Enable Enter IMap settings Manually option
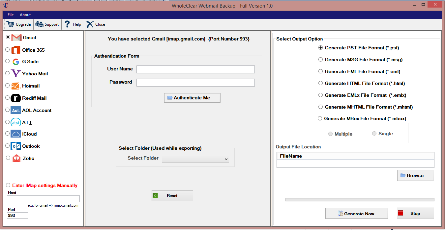This screenshot has width=445, height=230. coord(8,185)
